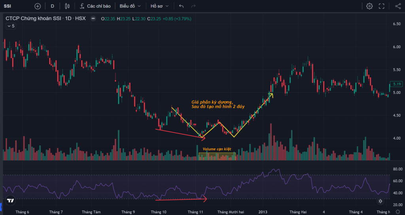Viewport: 405px width, 215px height.
Task: Collapse the symbol legend with minus toggle
Action: [93, 19]
